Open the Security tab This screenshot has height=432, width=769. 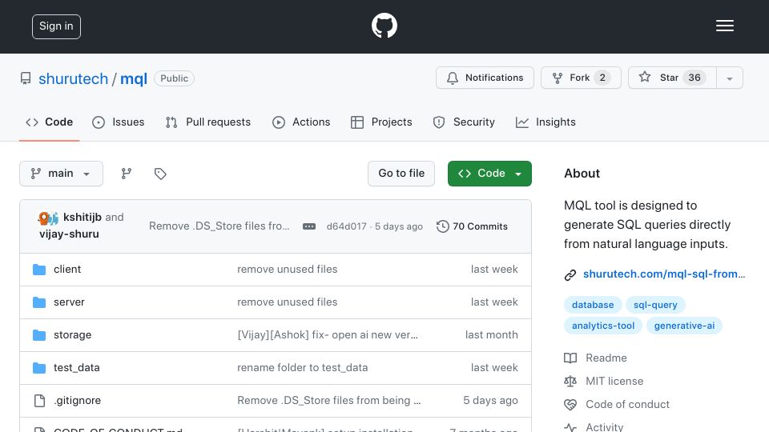464,122
